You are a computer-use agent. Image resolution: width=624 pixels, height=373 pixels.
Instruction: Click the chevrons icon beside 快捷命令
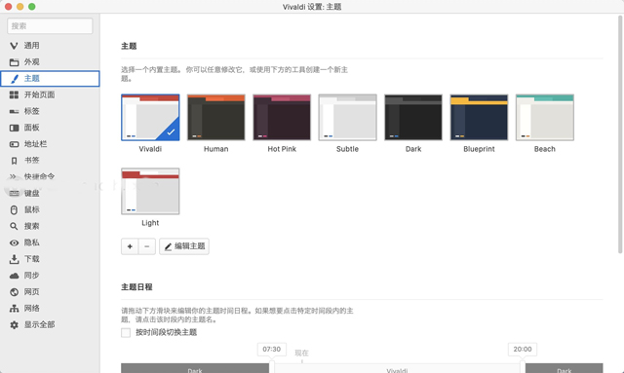click(x=13, y=176)
